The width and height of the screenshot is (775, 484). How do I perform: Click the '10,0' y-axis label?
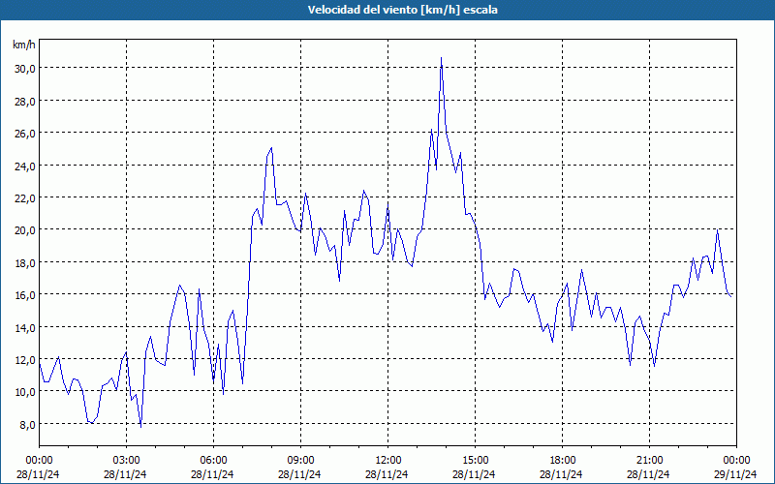pos(25,392)
